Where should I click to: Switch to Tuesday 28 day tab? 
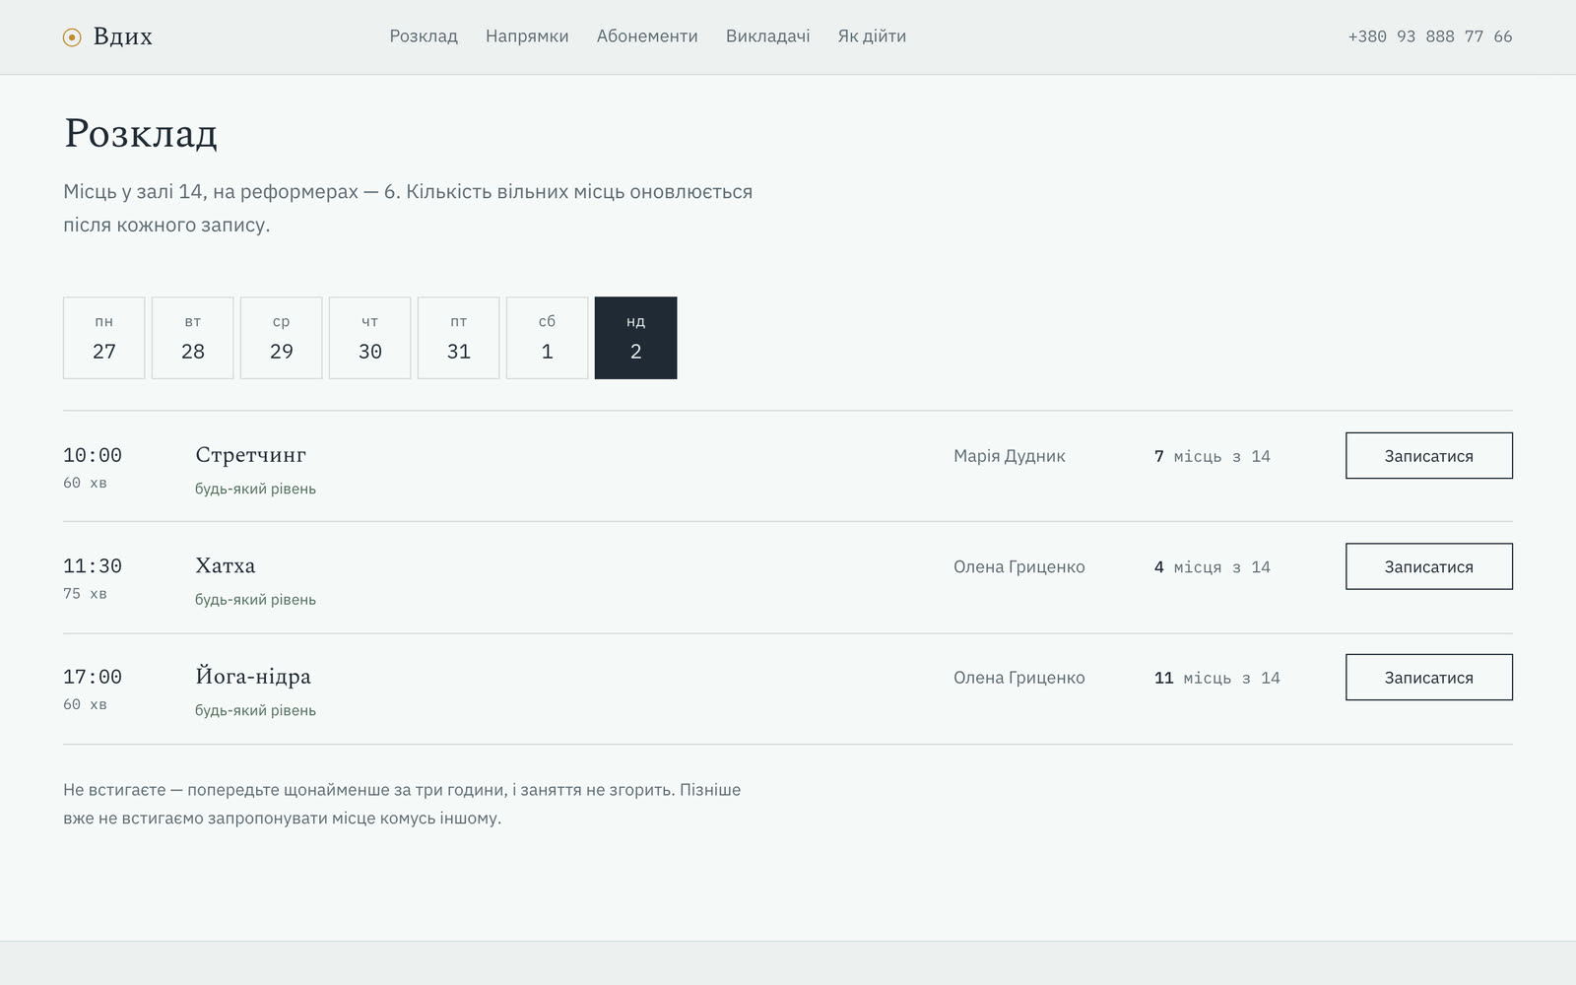[193, 338]
